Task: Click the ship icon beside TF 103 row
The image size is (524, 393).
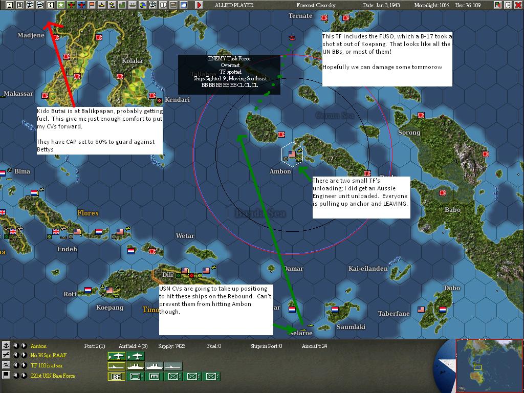Action: point(6,365)
